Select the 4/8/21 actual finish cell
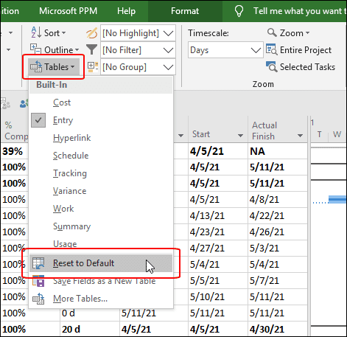The width and height of the screenshot is (347, 337). pyautogui.click(x=278, y=199)
